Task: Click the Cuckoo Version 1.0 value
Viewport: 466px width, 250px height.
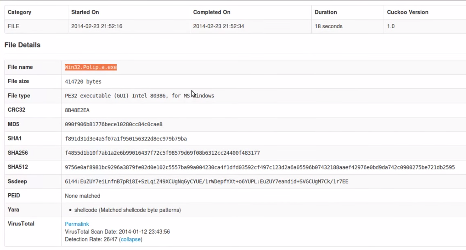Action: tap(391, 26)
